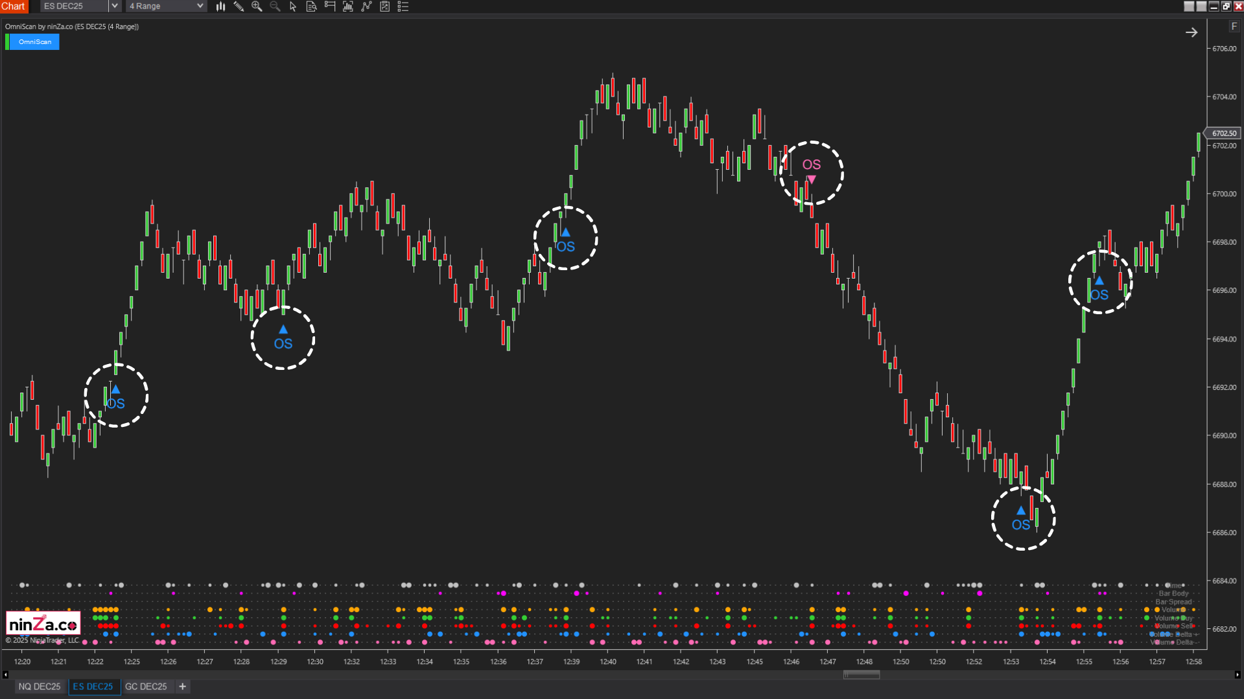Open the GC DEC25 tab
Image resolution: width=1244 pixels, height=699 pixels.
(147, 686)
